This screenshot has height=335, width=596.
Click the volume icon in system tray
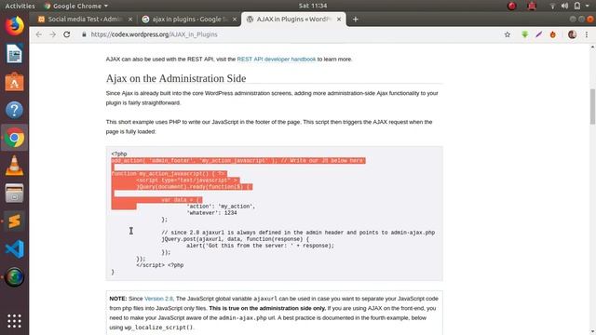pos(564,6)
